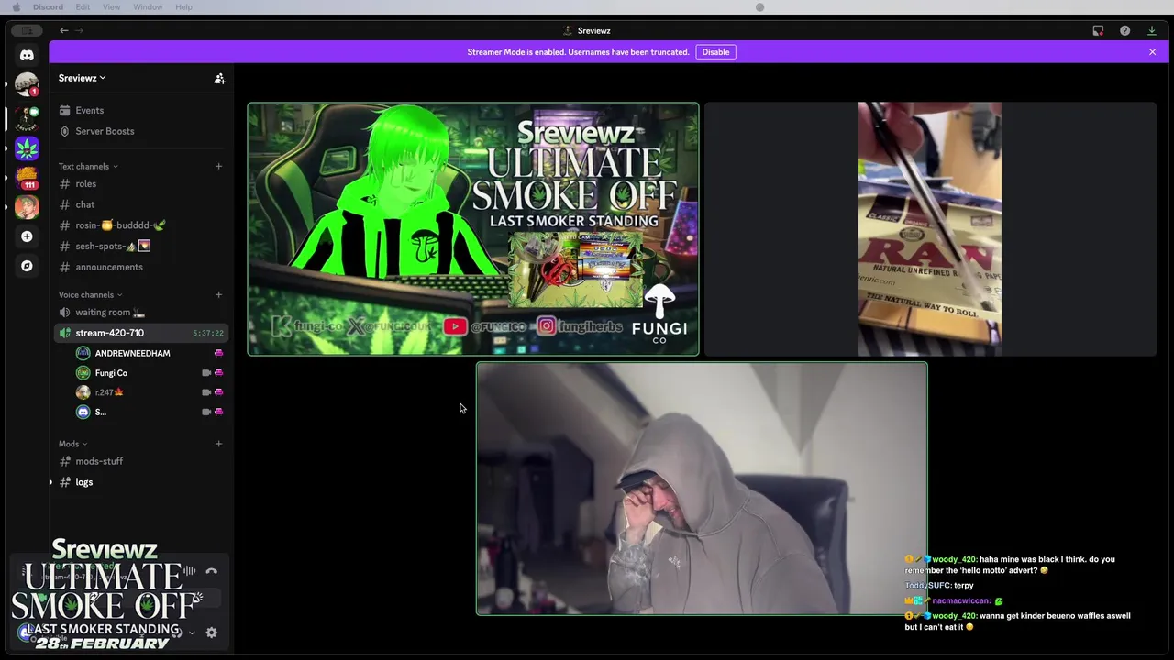Click camera icon on r.247 row
Image resolution: width=1174 pixels, height=660 pixels.
(x=206, y=392)
